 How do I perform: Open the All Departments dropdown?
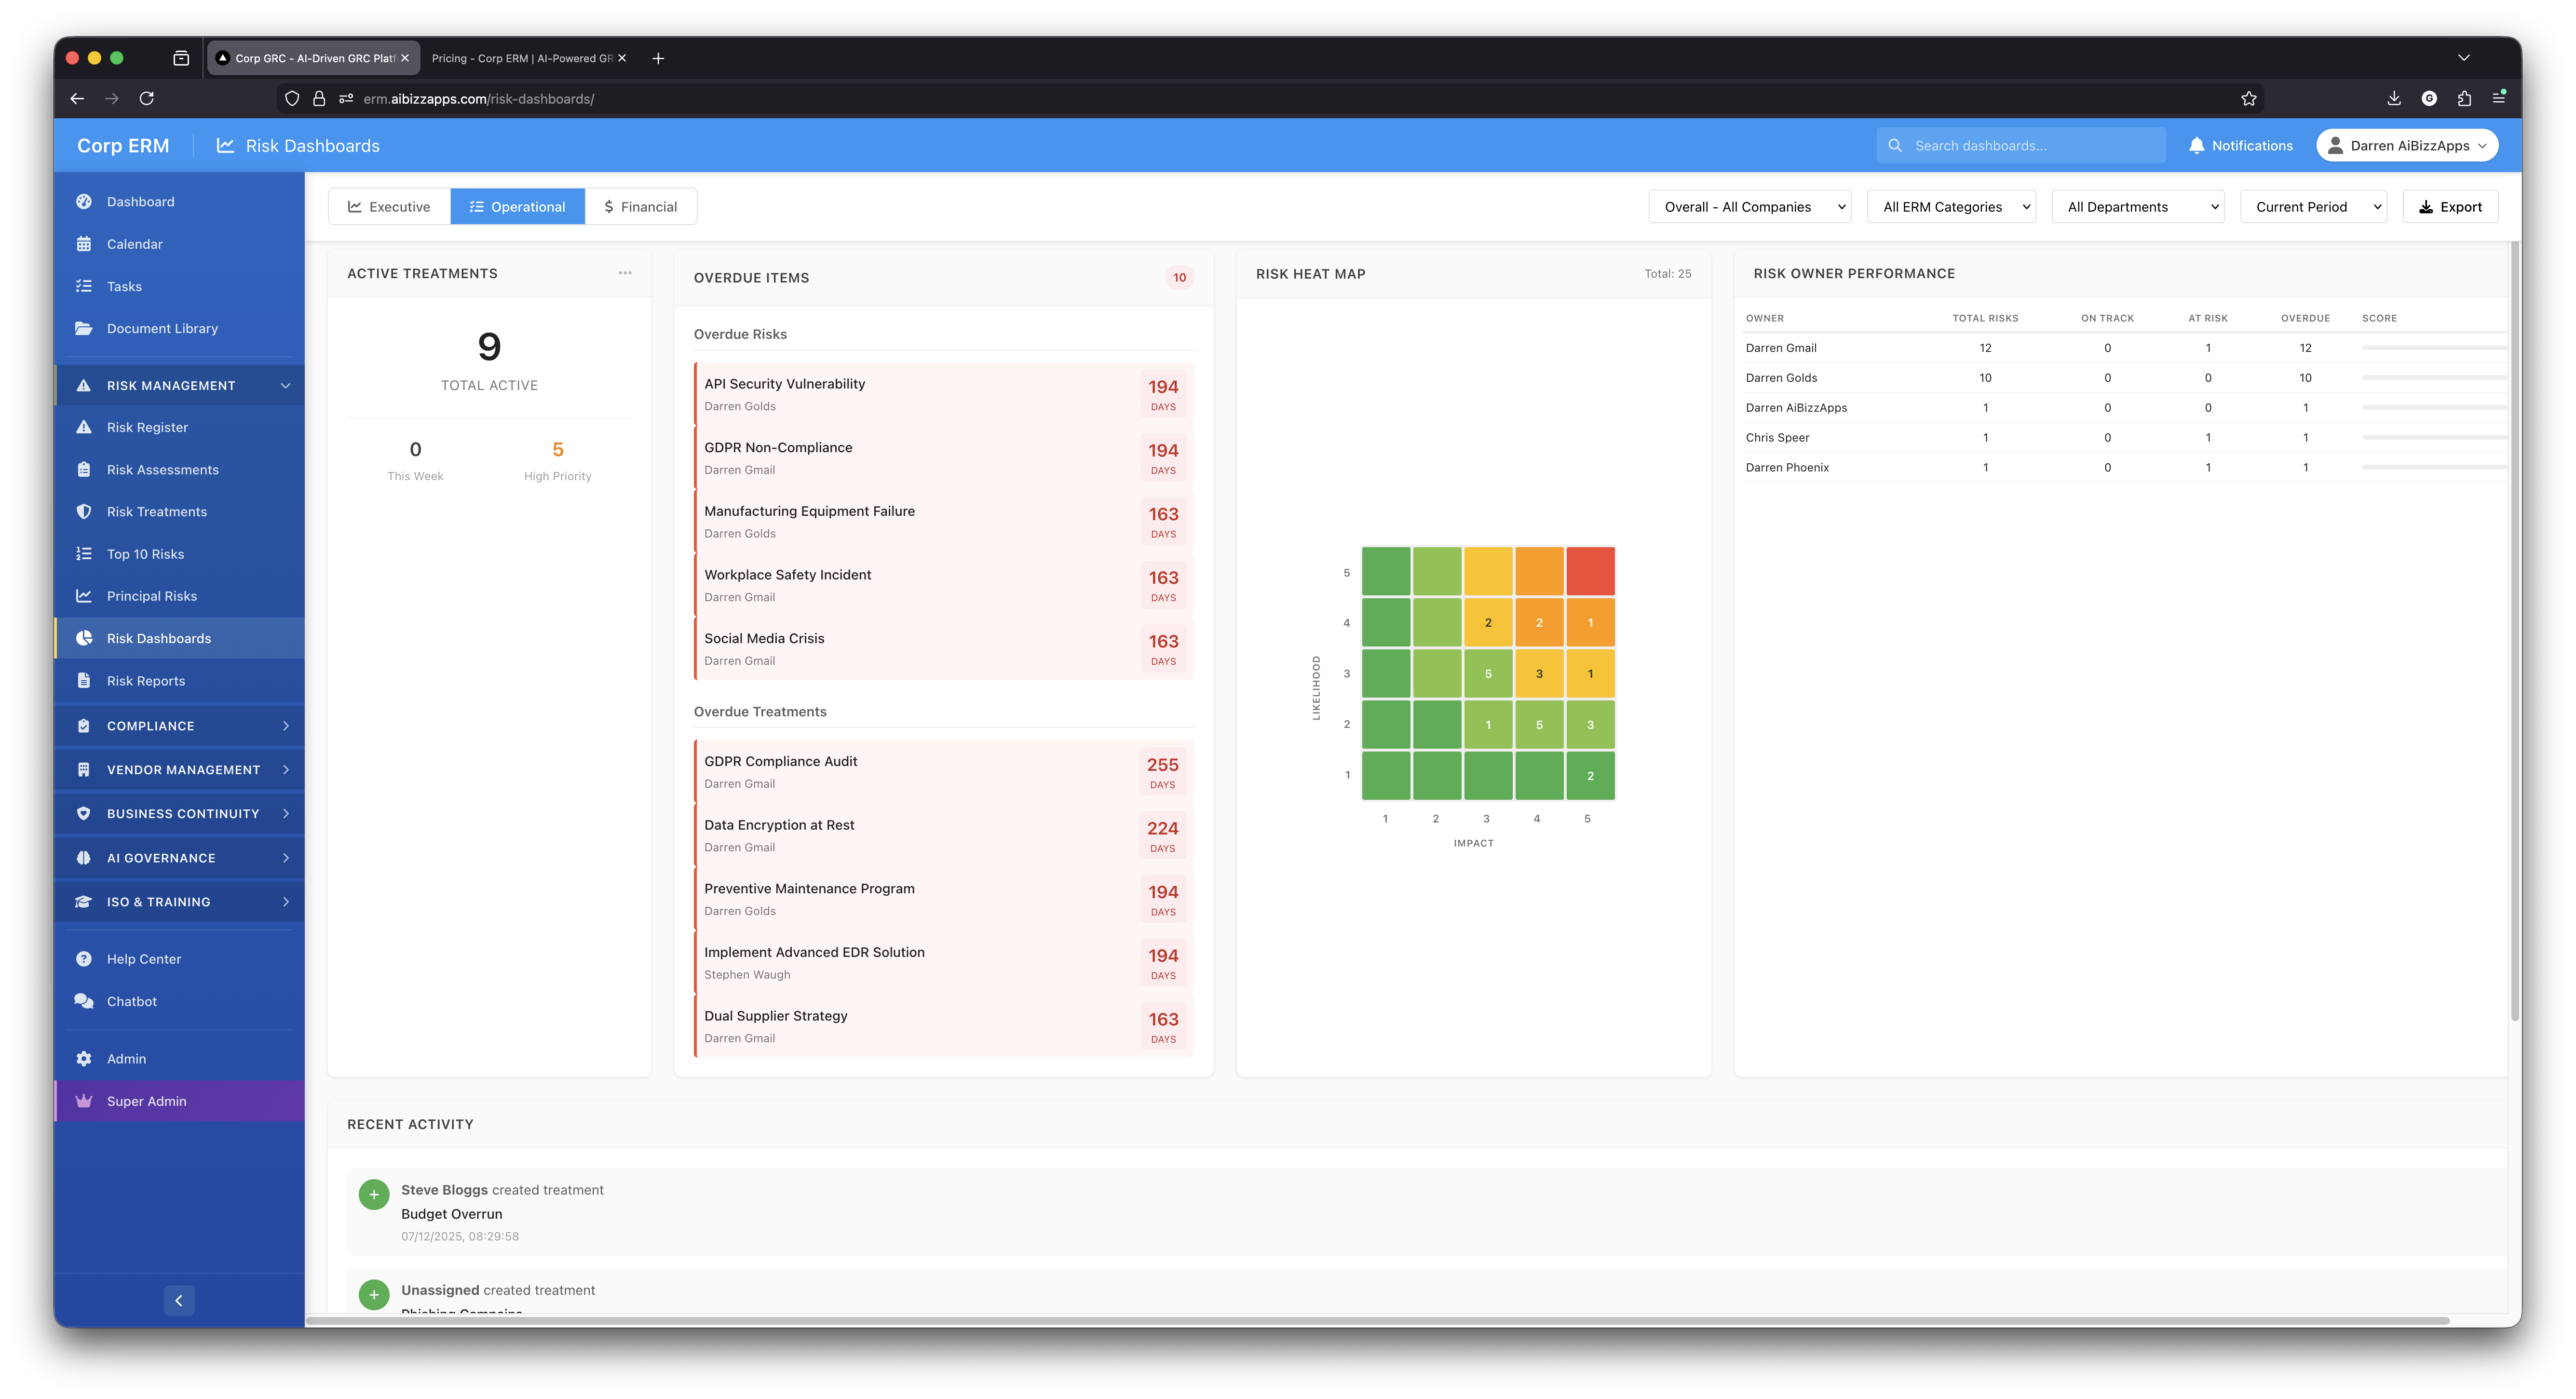click(x=2138, y=206)
